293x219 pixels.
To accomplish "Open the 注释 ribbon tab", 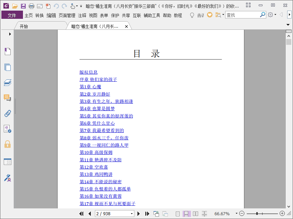I will point(82,15).
